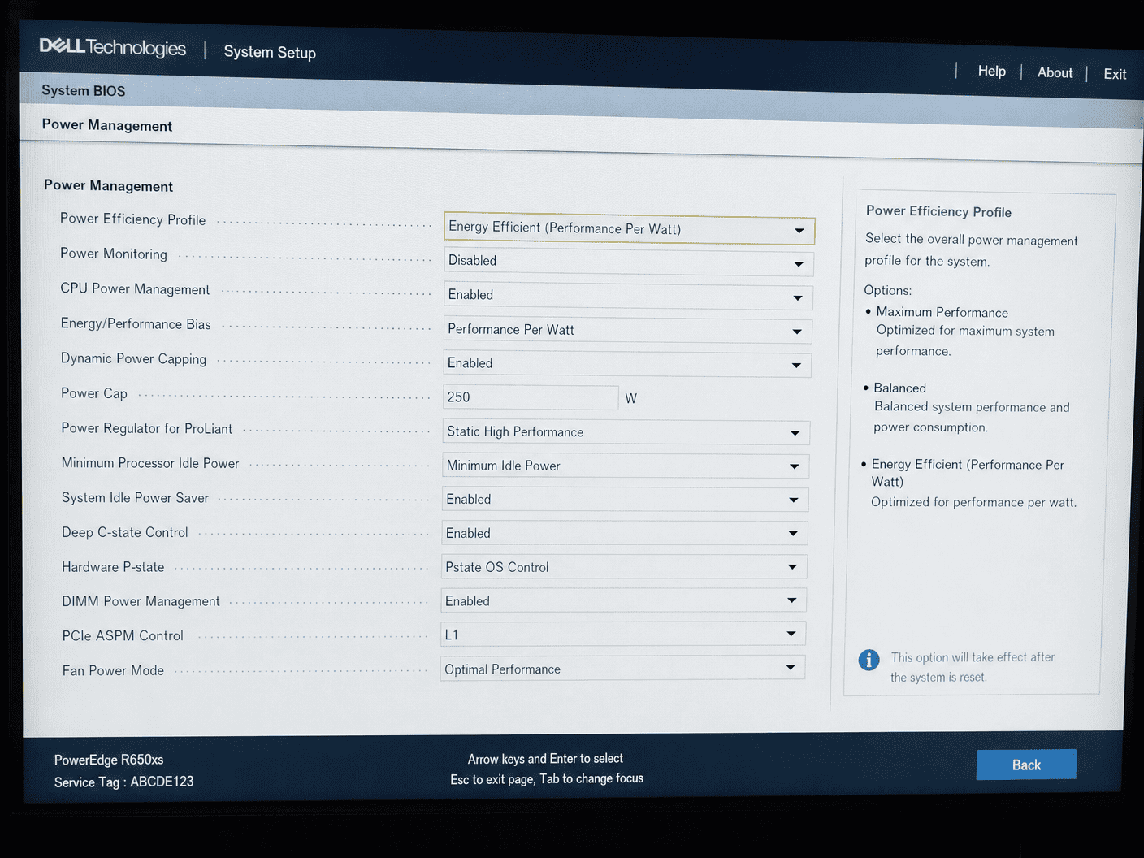Click Maximum Performance option in help panel
This screenshot has height=858, width=1144.
[x=942, y=312]
